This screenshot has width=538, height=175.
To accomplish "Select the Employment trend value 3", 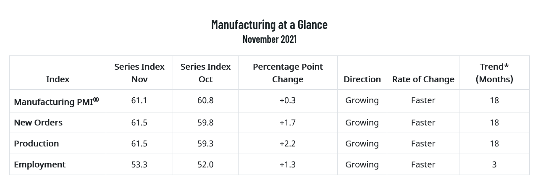I will (x=494, y=165).
